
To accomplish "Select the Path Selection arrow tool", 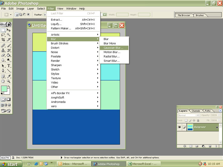I will 3,66.
